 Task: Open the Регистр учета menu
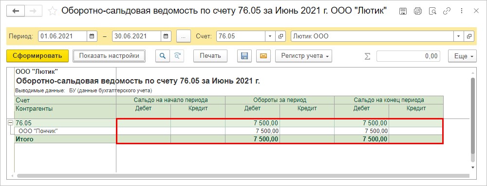304,56
